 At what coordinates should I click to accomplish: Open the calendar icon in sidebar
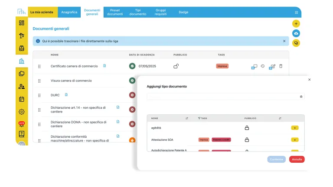(x=21, y=99)
